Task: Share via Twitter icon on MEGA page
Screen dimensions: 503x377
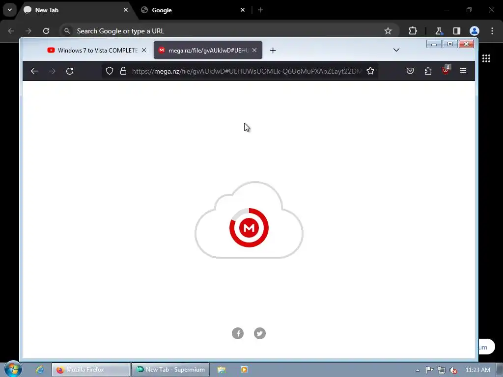Action: [260, 333]
